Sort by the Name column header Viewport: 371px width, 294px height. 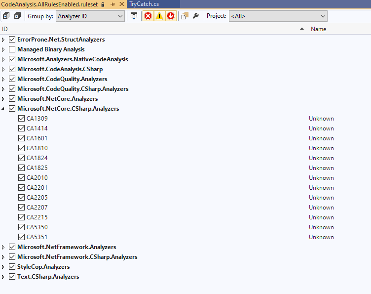pyautogui.click(x=319, y=29)
